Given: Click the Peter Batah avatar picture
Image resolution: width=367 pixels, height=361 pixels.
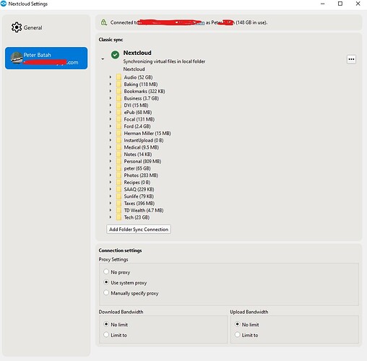Looking at the screenshot, I should [x=17, y=58].
